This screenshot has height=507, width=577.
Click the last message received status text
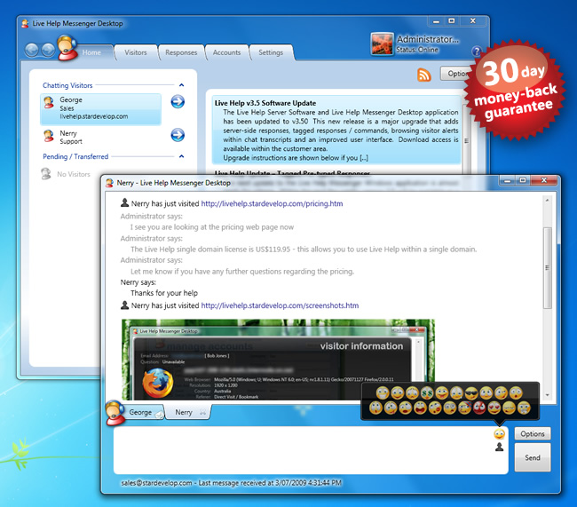[231, 482]
